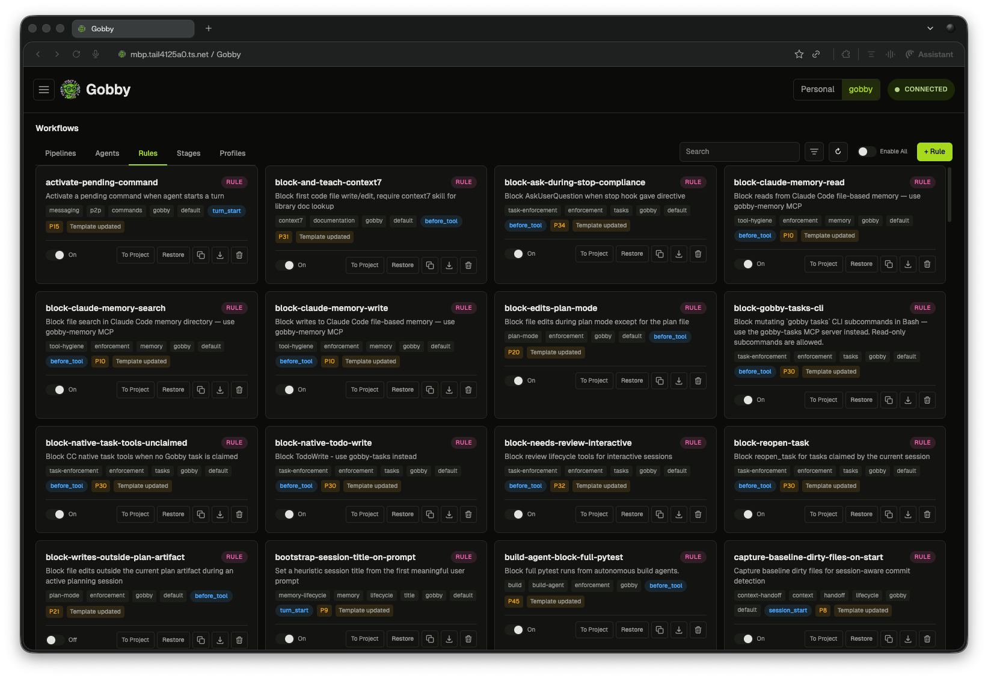Open the Profiles tab
Screen dimensions: 988x678
233,153
